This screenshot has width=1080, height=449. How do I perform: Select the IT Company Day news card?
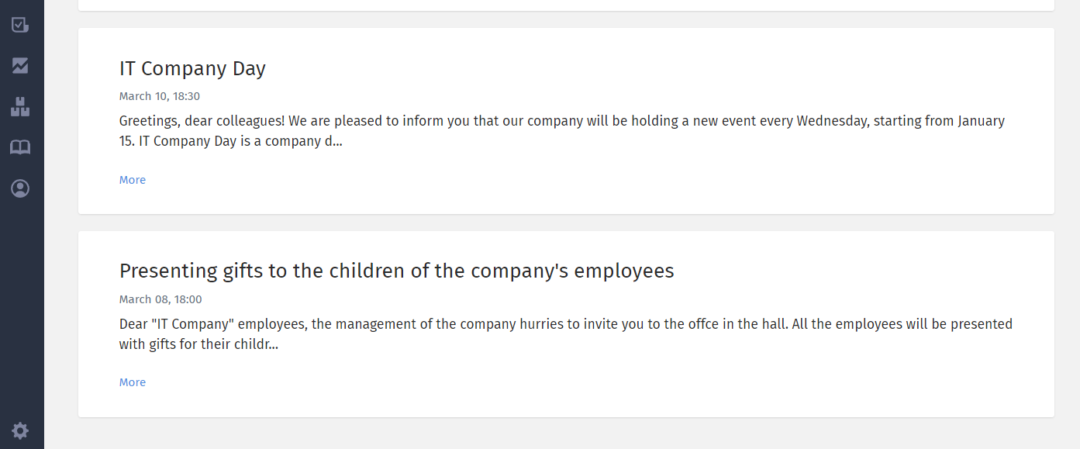(x=566, y=121)
